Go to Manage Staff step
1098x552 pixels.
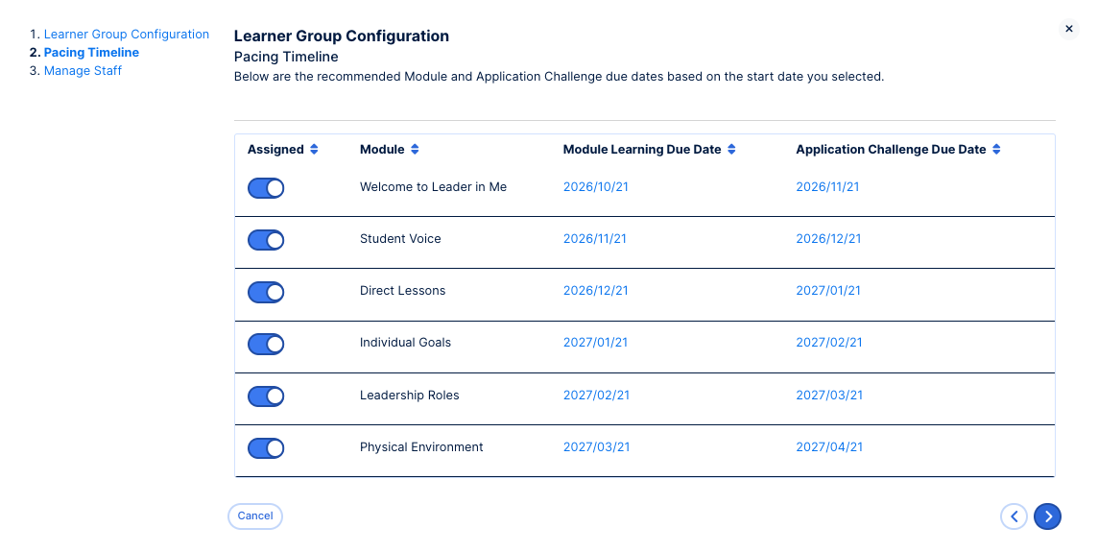[x=83, y=71]
